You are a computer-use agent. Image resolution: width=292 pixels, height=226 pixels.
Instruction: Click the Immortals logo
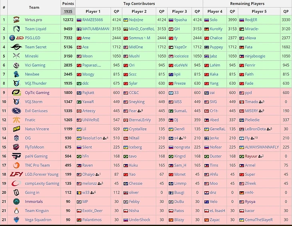pyautogui.click(x=16, y=202)
